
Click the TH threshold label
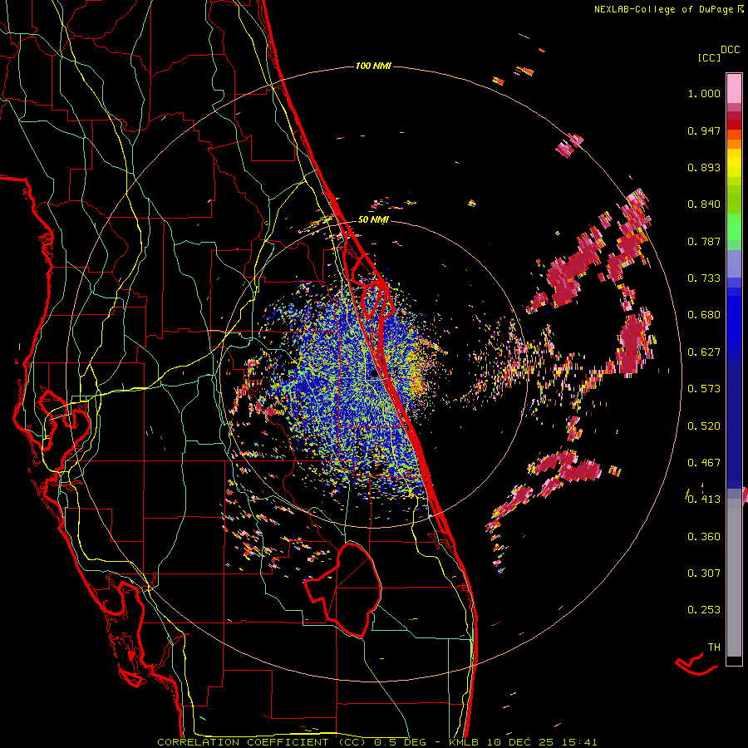pos(714,647)
